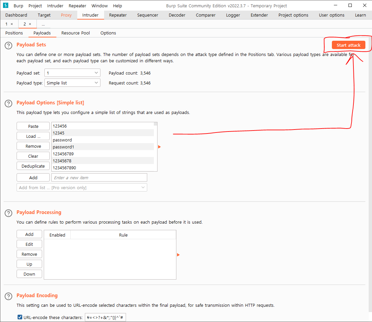This screenshot has height=322, width=372.
Task: Click Remove in Payload Options
Action: pos(33,146)
